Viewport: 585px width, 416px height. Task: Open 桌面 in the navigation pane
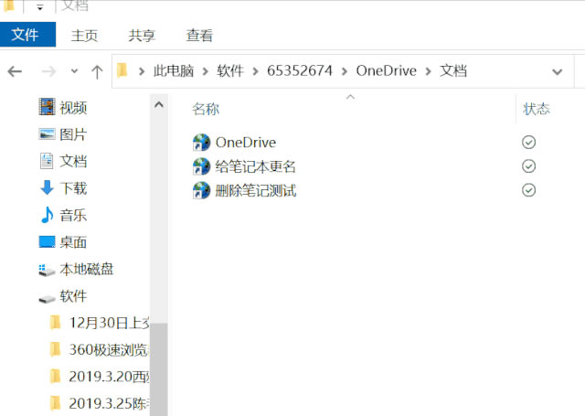pos(73,242)
